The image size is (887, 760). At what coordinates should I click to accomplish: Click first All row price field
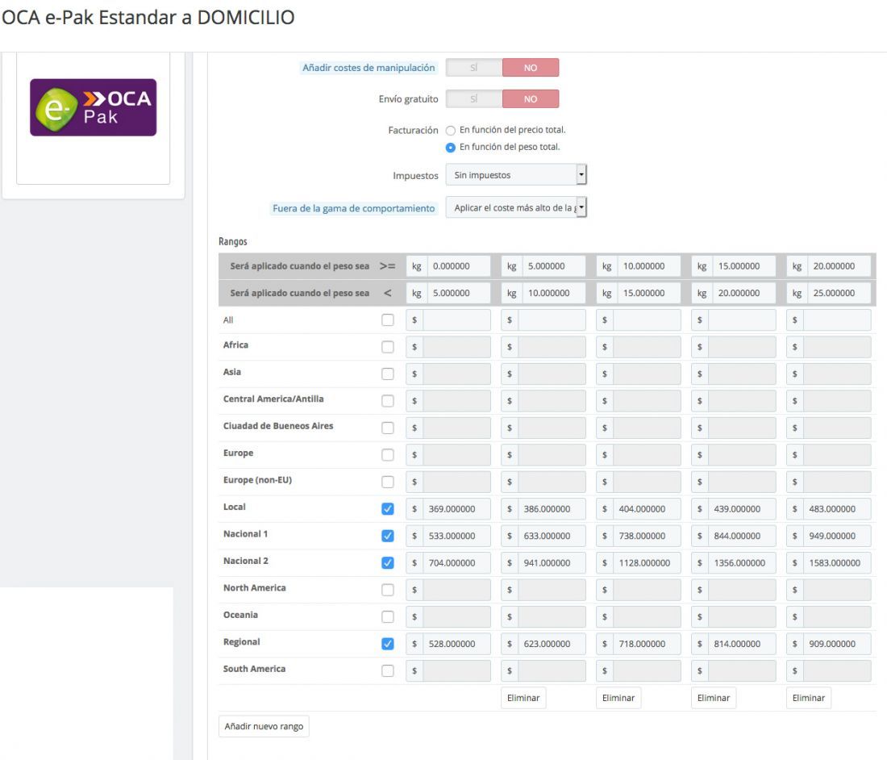coord(456,320)
